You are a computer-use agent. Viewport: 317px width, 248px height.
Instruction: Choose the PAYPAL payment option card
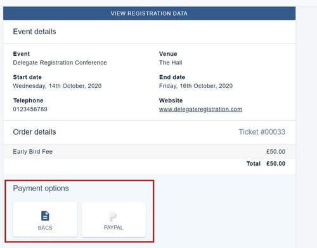click(x=113, y=220)
